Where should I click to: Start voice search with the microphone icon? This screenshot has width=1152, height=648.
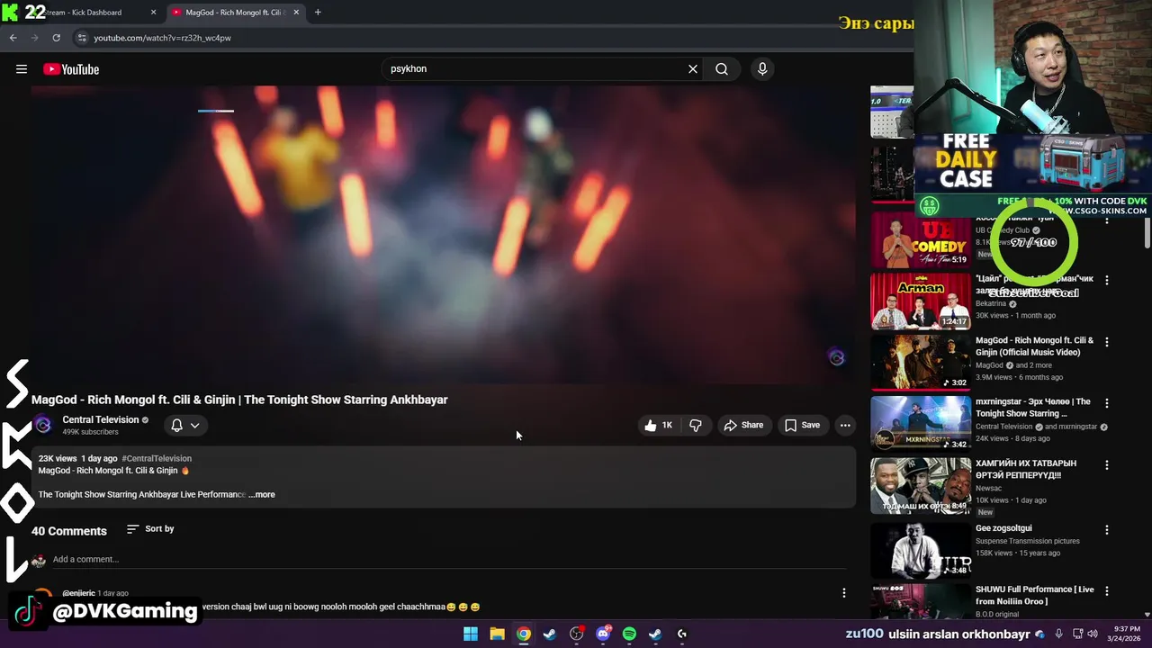click(762, 68)
